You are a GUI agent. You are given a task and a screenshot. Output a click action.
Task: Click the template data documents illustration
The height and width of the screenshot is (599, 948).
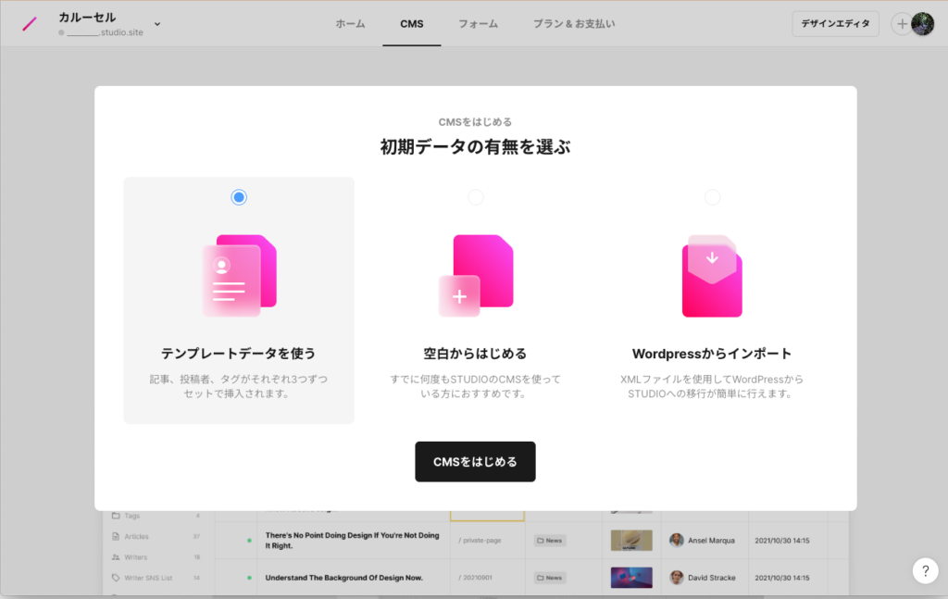240,276
